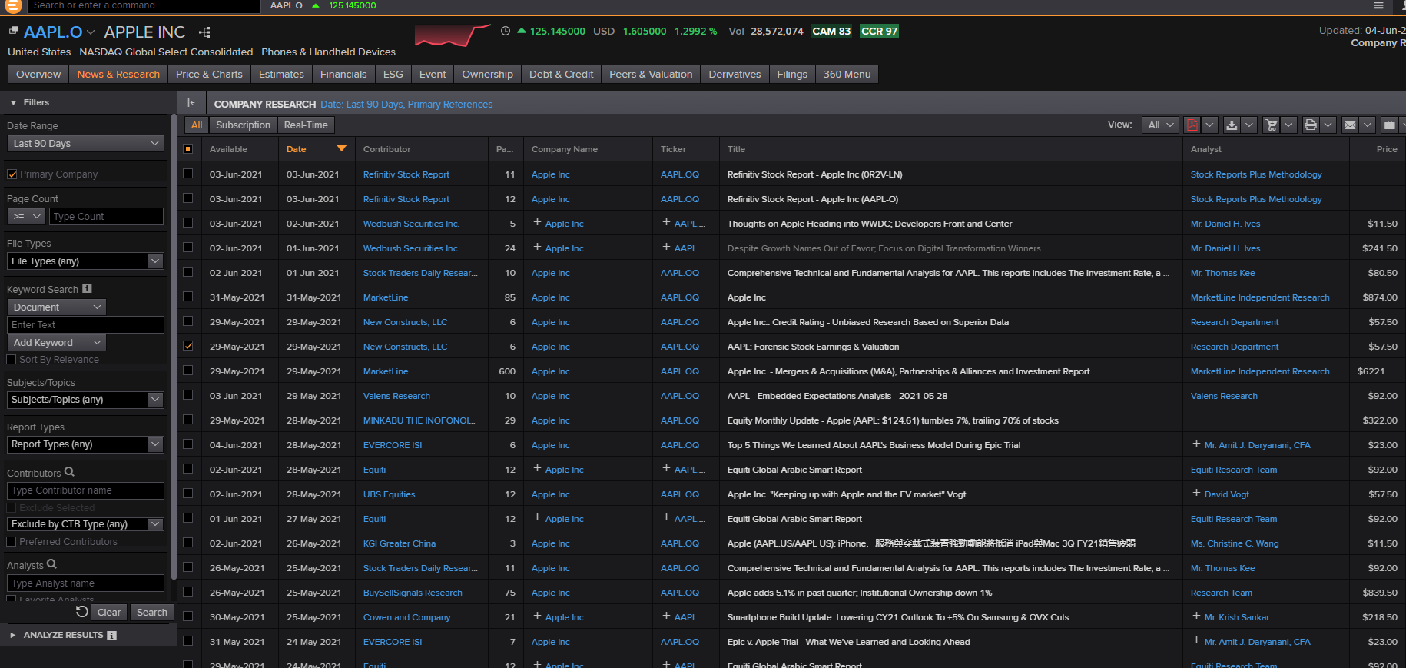
Task: Toggle the Primary Company checkbox
Action: pos(12,174)
